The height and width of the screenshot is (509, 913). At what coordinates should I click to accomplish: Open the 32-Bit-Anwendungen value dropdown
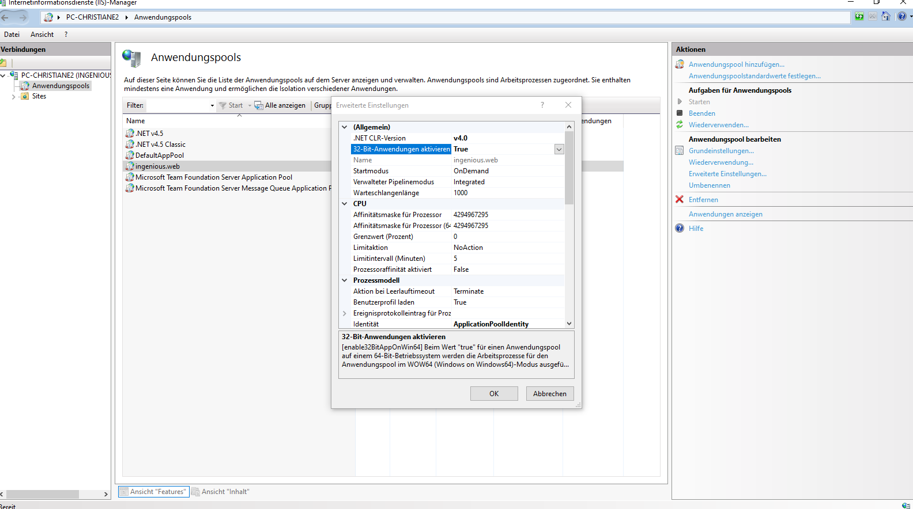point(559,149)
